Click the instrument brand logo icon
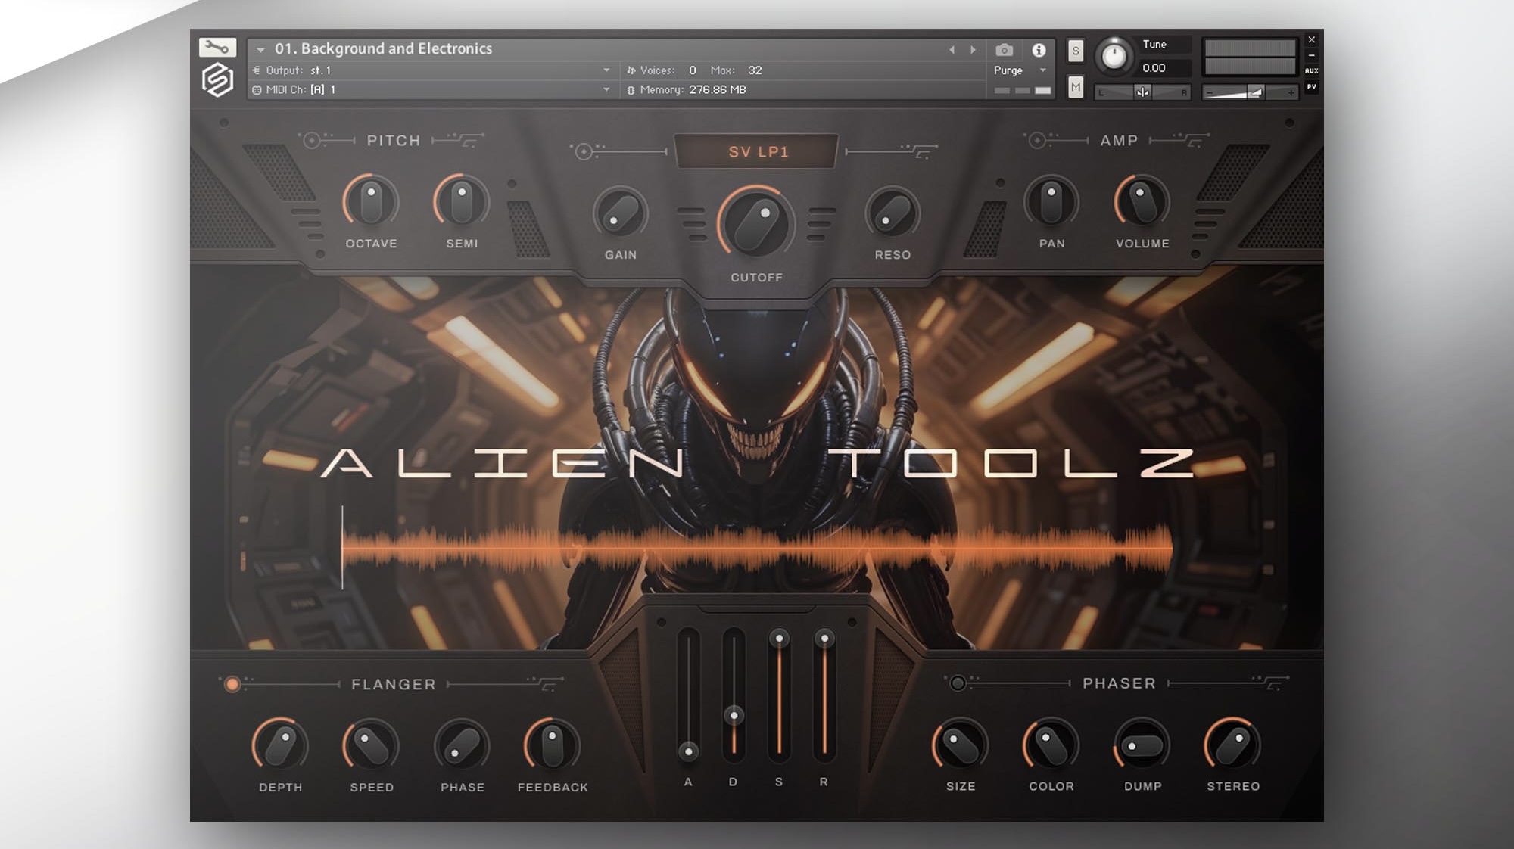 point(217,80)
